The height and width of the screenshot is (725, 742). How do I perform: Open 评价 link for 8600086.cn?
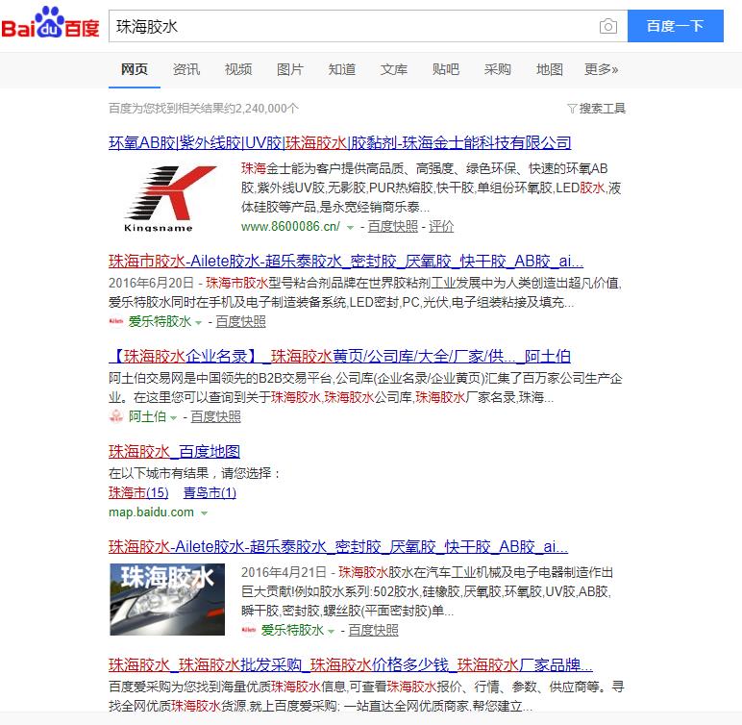pyautogui.click(x=441, y=226)
